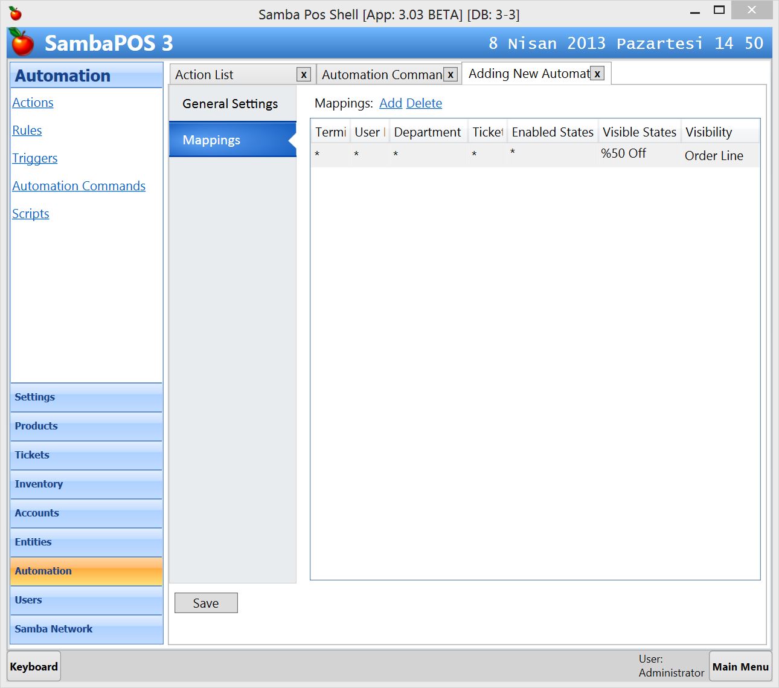Viewport: 779px width, 688px height.
Task: Switch to the Automation Commands tab
Action: 380,75
